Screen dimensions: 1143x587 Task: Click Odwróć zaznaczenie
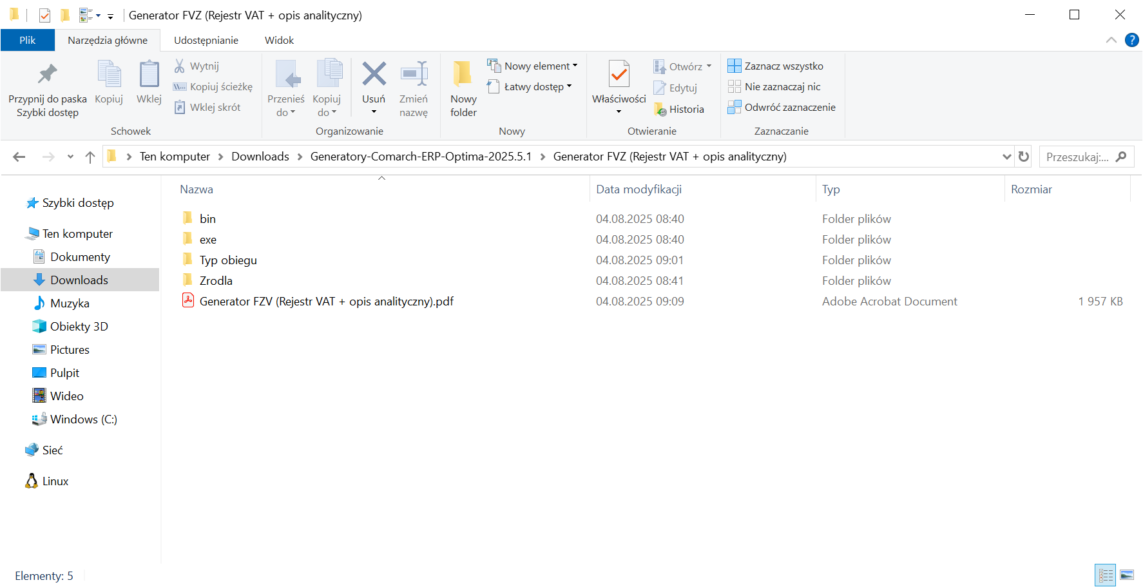(x=782, y=107)
